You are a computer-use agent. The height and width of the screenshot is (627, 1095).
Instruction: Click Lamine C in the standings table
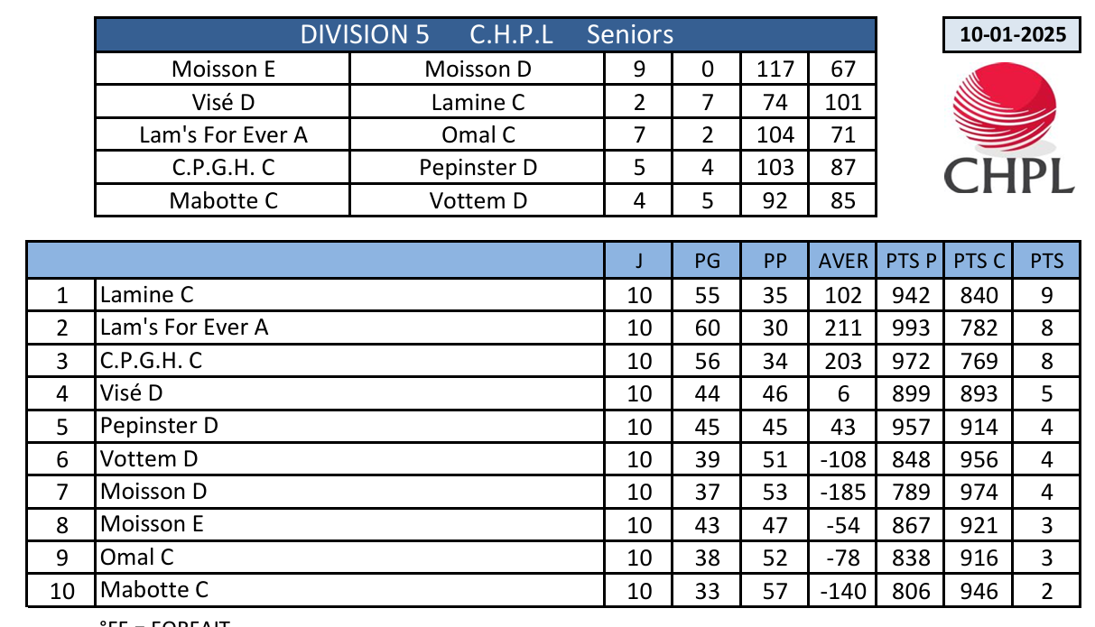pos(147,294)
